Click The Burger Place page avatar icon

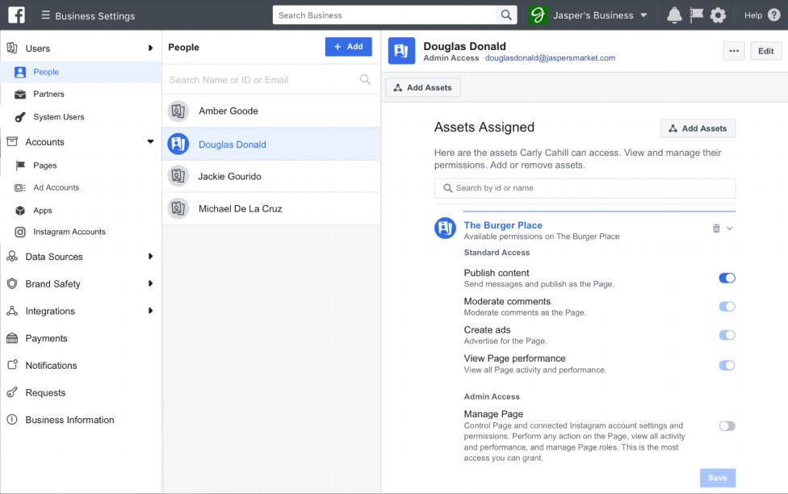coord(445,228)
